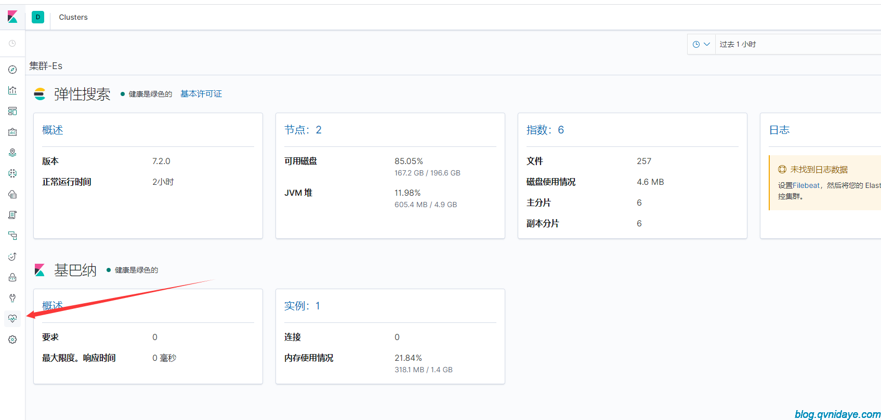The image size is (881, 420).
Task: Click memory size 318.1 MB / 1.4 GB
Action: 424,370
